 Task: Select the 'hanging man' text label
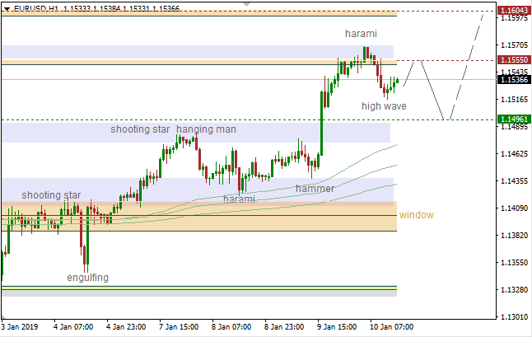205,129
